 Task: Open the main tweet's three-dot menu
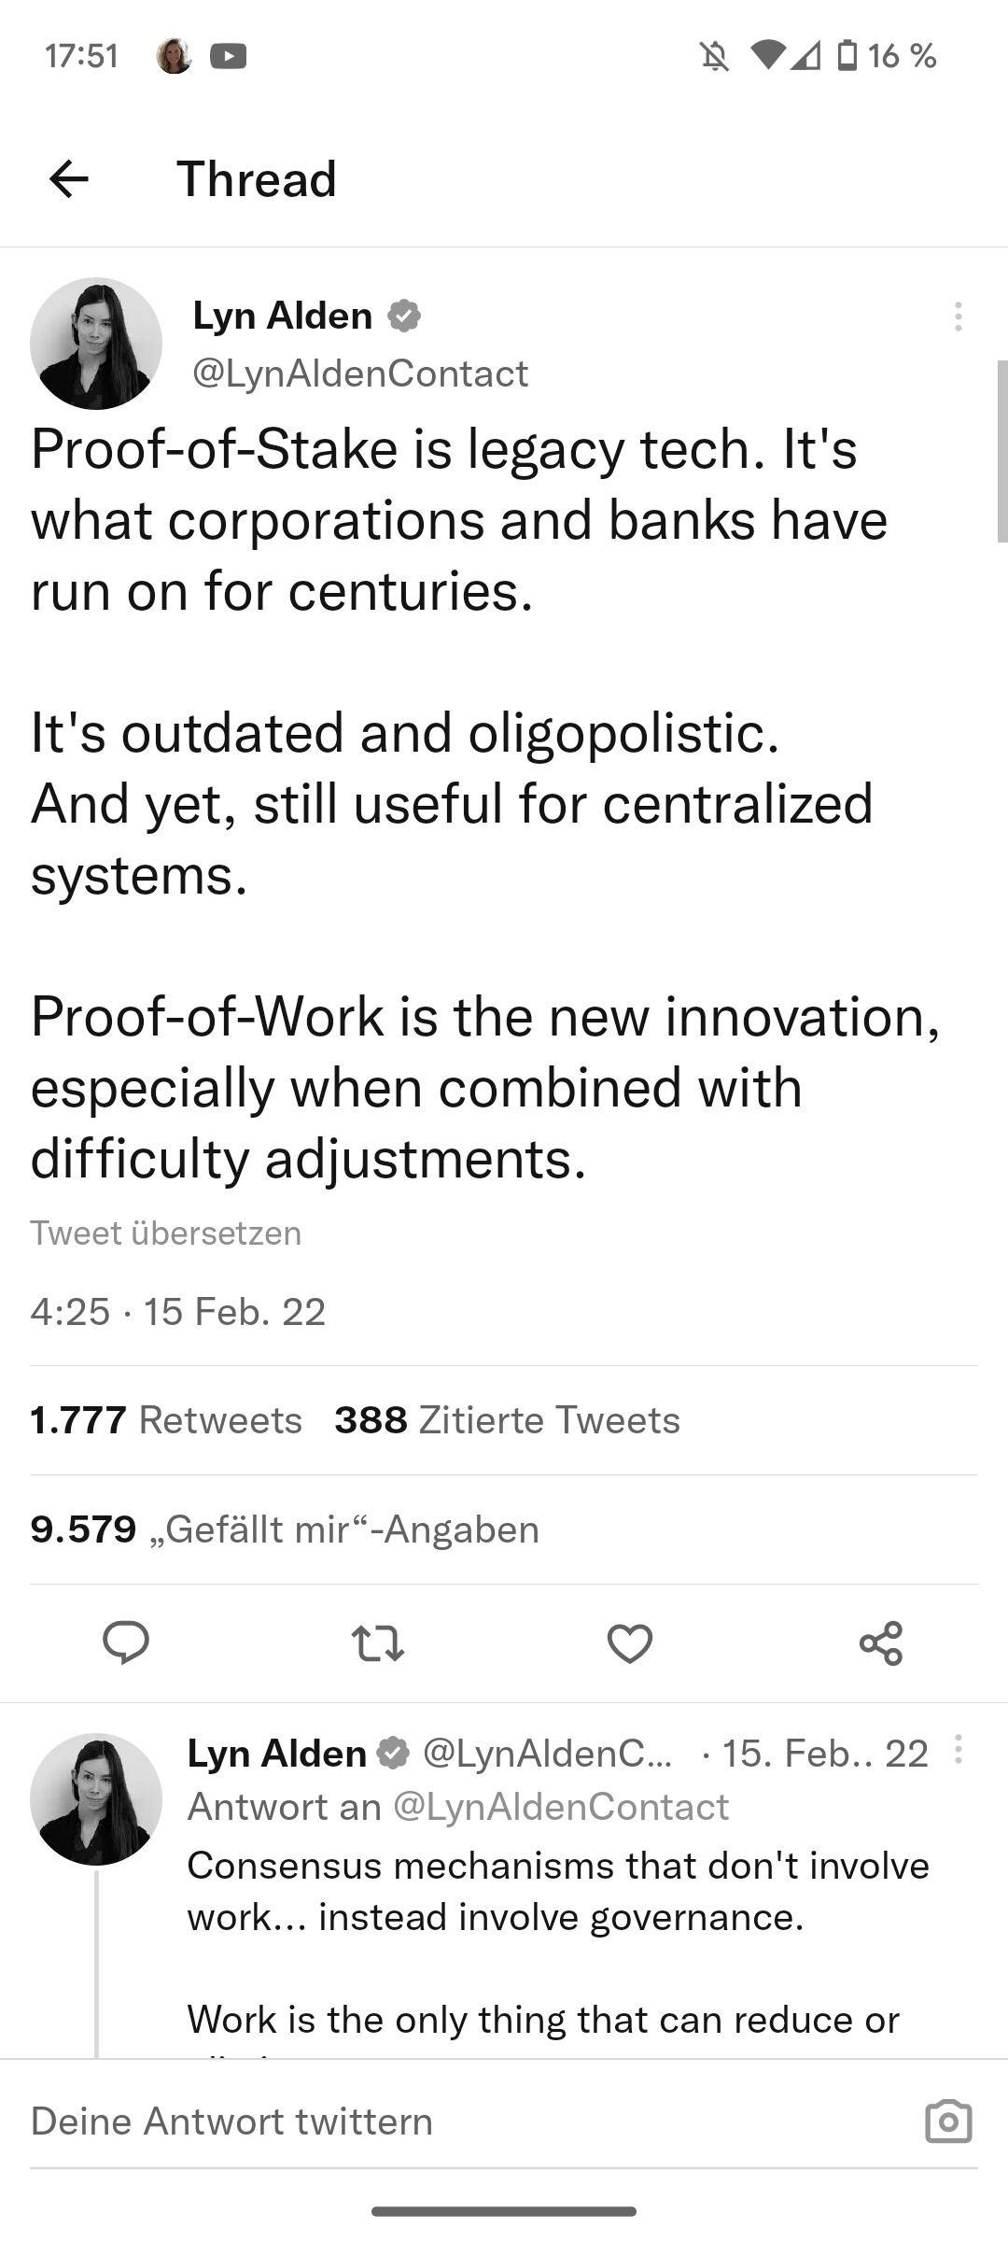click(x=958, y=317)
